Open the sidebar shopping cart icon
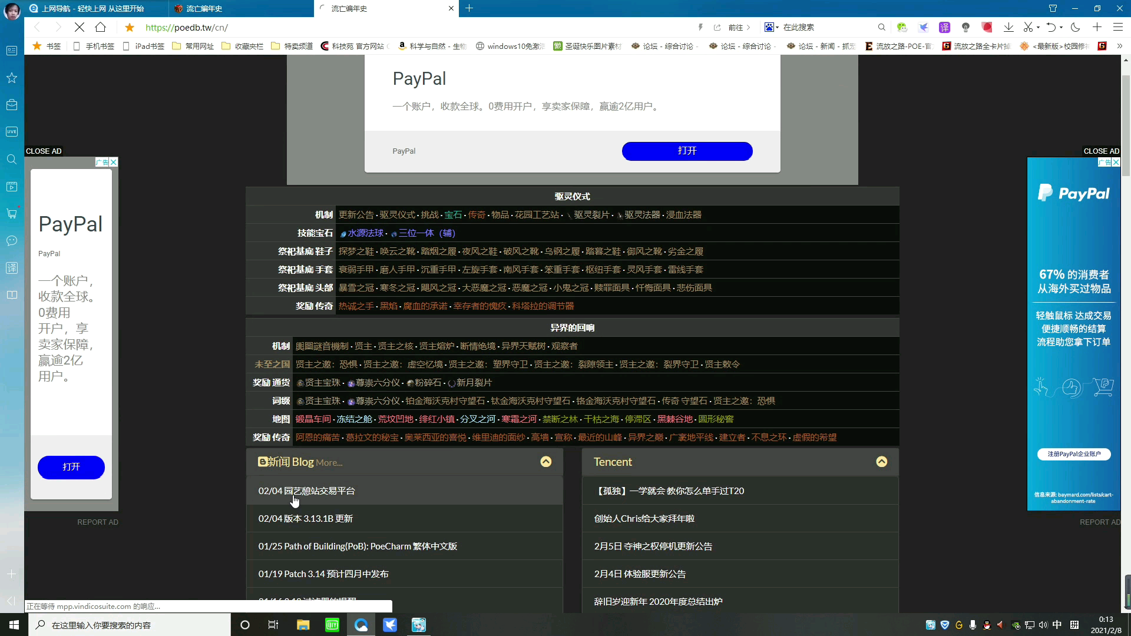This screenshot has width=1131, height=636. tap(12, 214)
